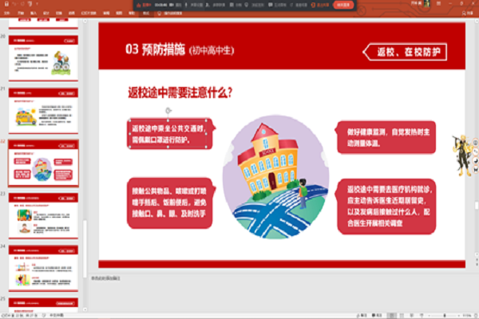The image size is (479, 319).
Task: Open the File tab in the ribbon
Action: click(6, 14)
